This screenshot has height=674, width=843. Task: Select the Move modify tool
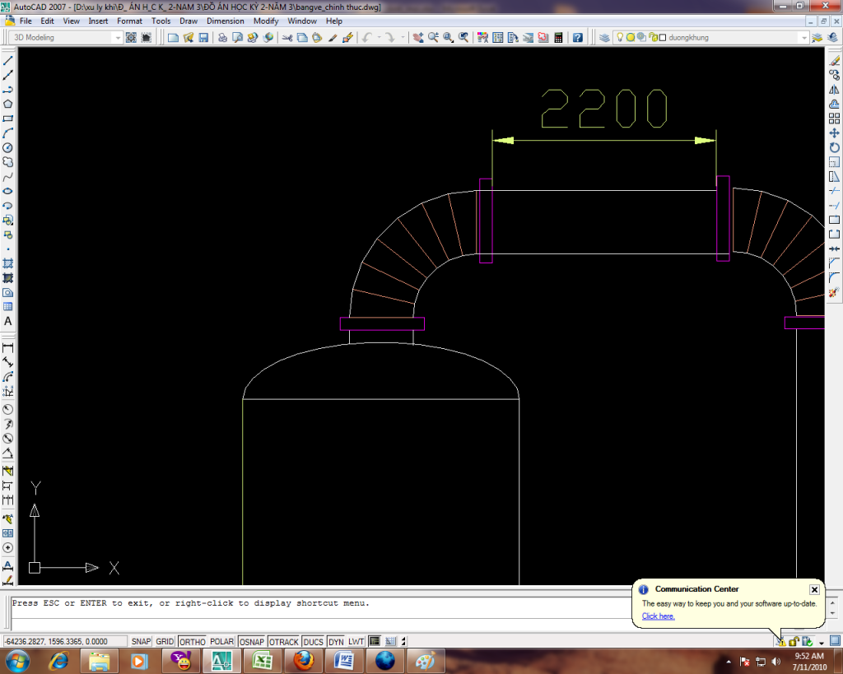[x=834, y=132]
